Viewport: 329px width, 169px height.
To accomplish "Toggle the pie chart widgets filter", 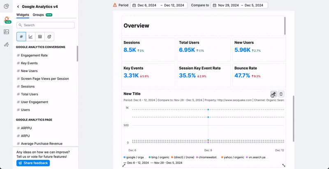I will point(49,37).
